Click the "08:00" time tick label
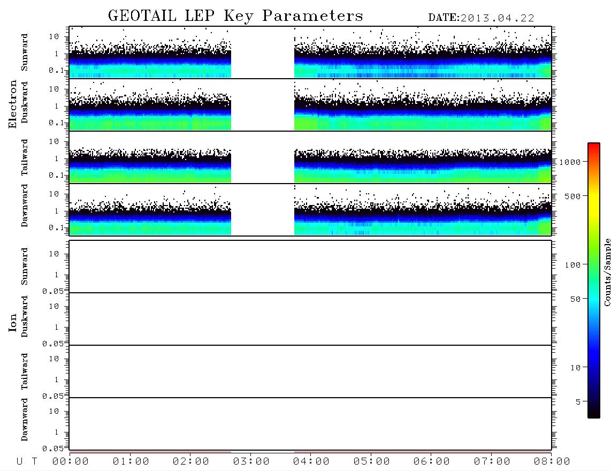The height and width of the screenshot is (471, 611). (x=552, y=462)
